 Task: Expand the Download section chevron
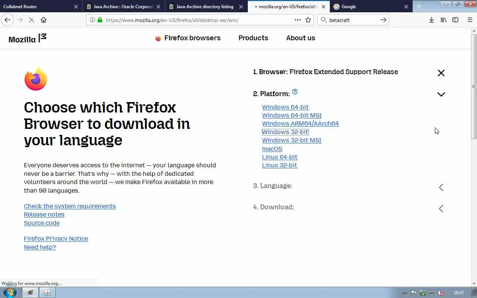point(441,208)
